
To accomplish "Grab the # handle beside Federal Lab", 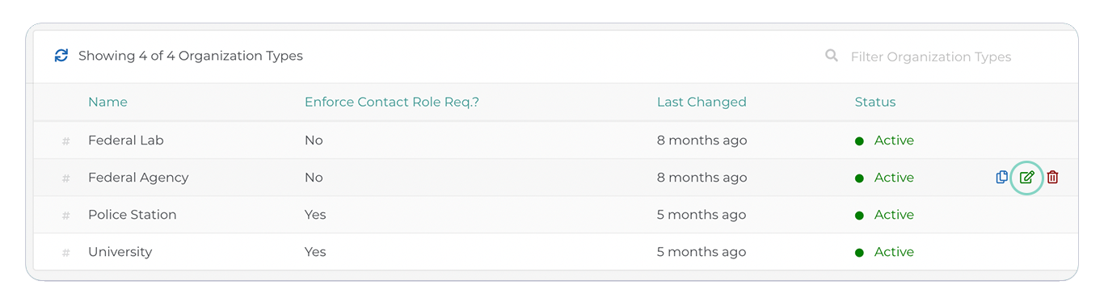I will pos(66,141).
